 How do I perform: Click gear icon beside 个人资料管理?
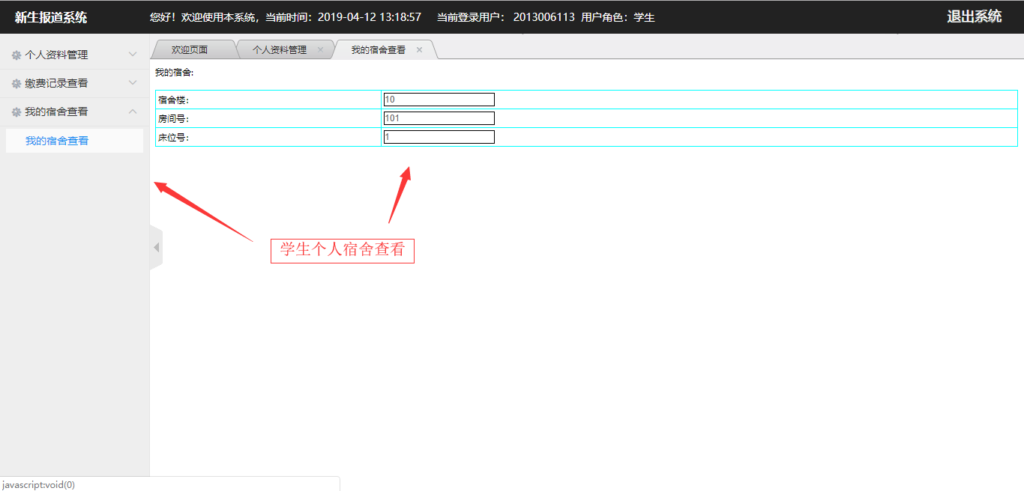point(16,55)
